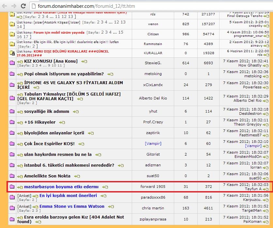The height and width of the screenshot is (228, 273).
Task: Select reply count 614 in KIZ KONUSU row
Action: pos(186,63)
